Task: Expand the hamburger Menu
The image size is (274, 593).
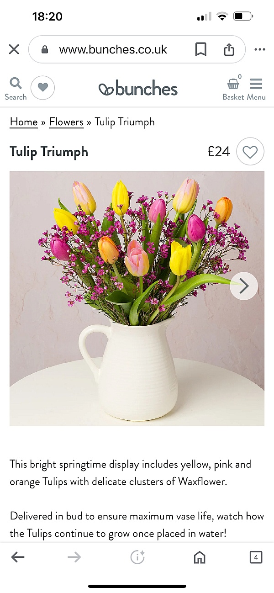Action: pyautogui.click(x=256, y=89)
